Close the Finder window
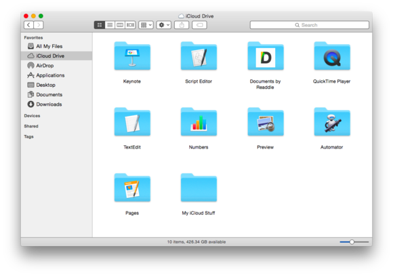This screenshot has width=393, height=276. (x=26, y=16)
